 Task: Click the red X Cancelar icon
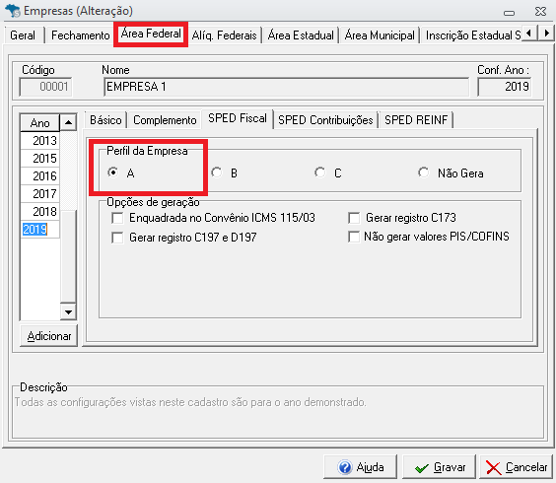coord(493,467)
